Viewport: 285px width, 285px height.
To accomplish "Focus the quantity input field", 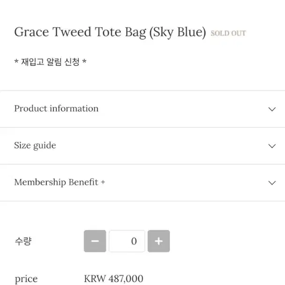I will [127, 241].
